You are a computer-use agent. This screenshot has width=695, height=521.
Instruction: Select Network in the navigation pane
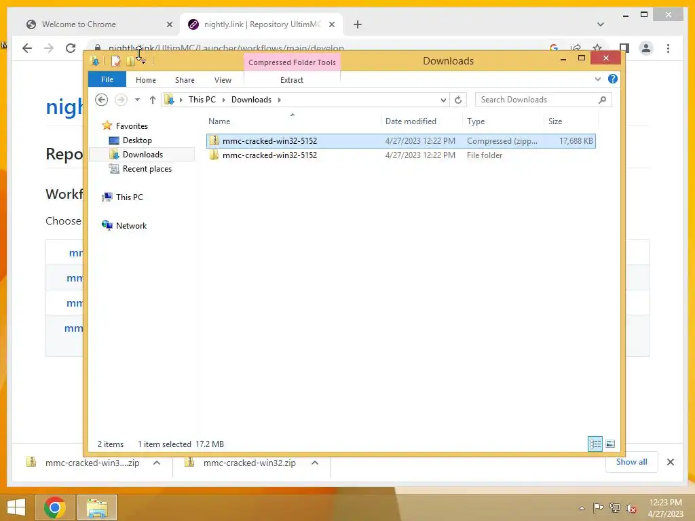(x=131, y=225)
